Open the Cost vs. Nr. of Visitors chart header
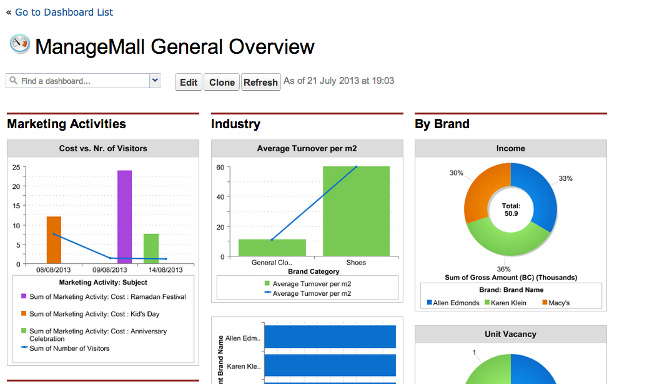 [x=103, y=148]
